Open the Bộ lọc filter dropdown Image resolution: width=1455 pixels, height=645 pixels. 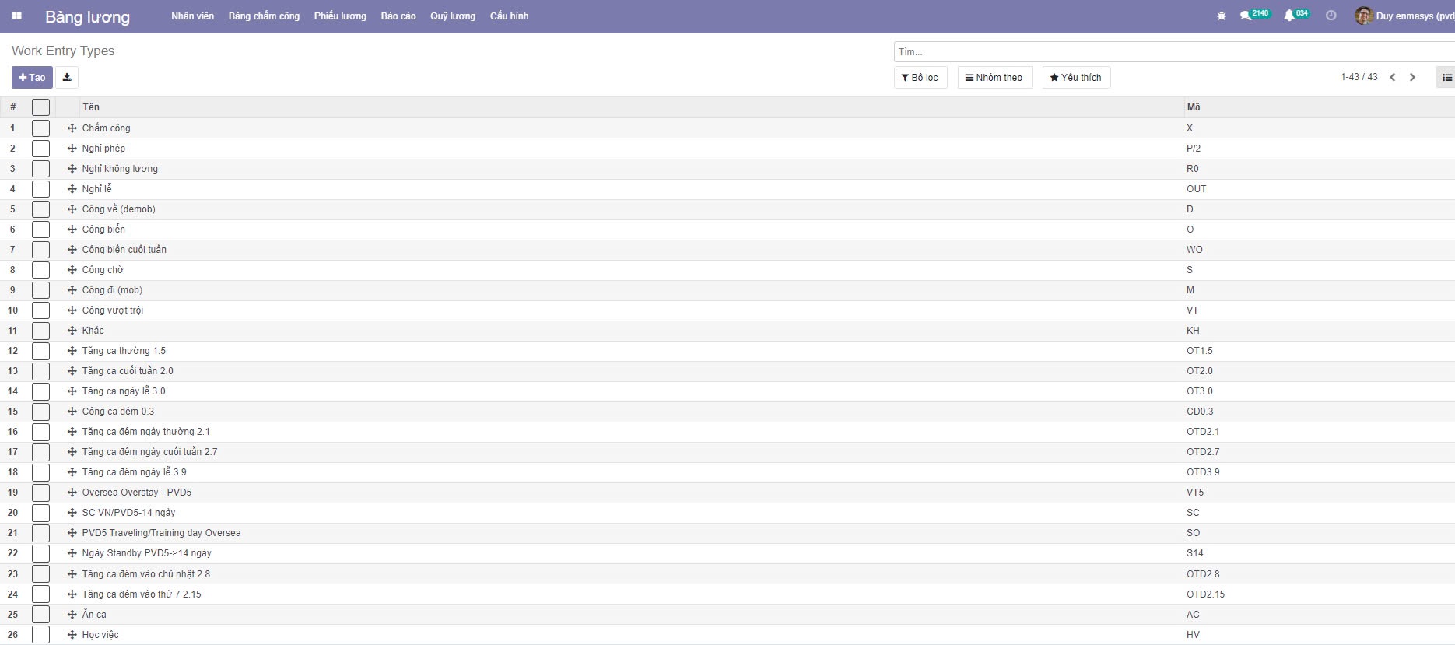pyautogui.click(x=920, y=78)
